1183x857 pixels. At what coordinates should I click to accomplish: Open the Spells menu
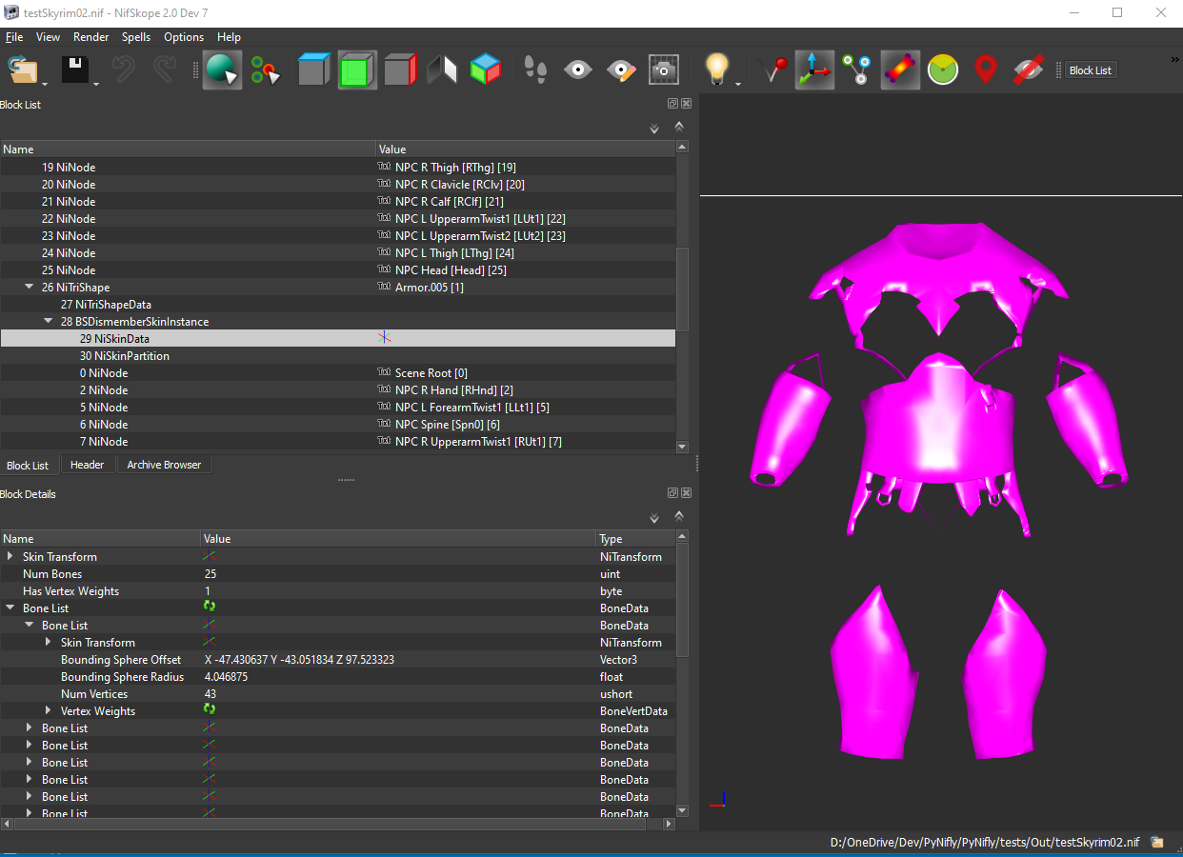tap(136, 37)
